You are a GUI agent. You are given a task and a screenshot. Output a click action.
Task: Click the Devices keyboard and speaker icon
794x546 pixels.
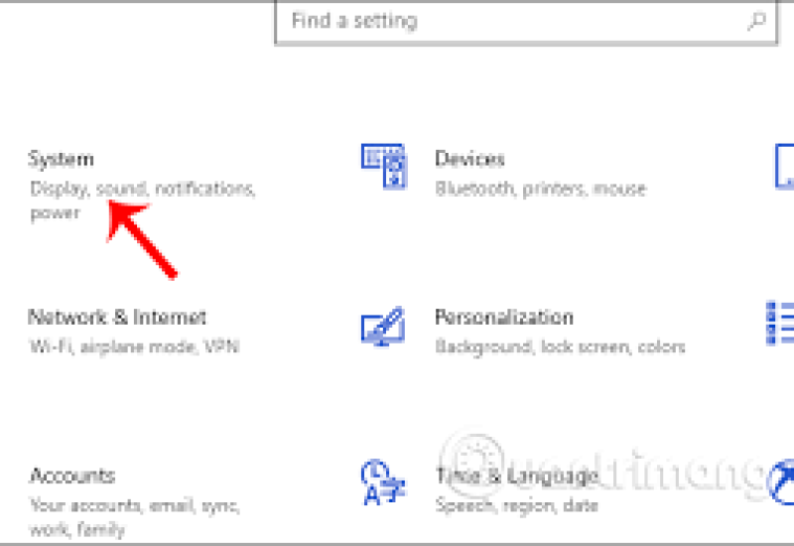(383, 166)
